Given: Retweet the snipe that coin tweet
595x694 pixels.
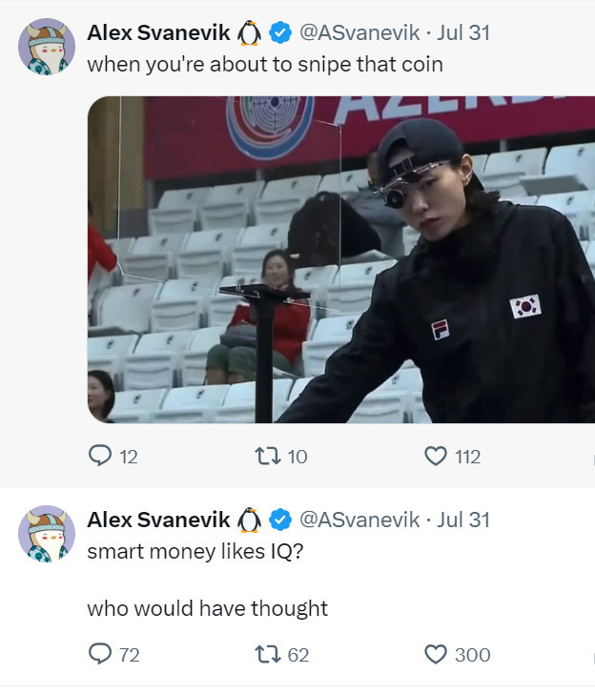Looking at the screenshot, I should tap(268, 457).
